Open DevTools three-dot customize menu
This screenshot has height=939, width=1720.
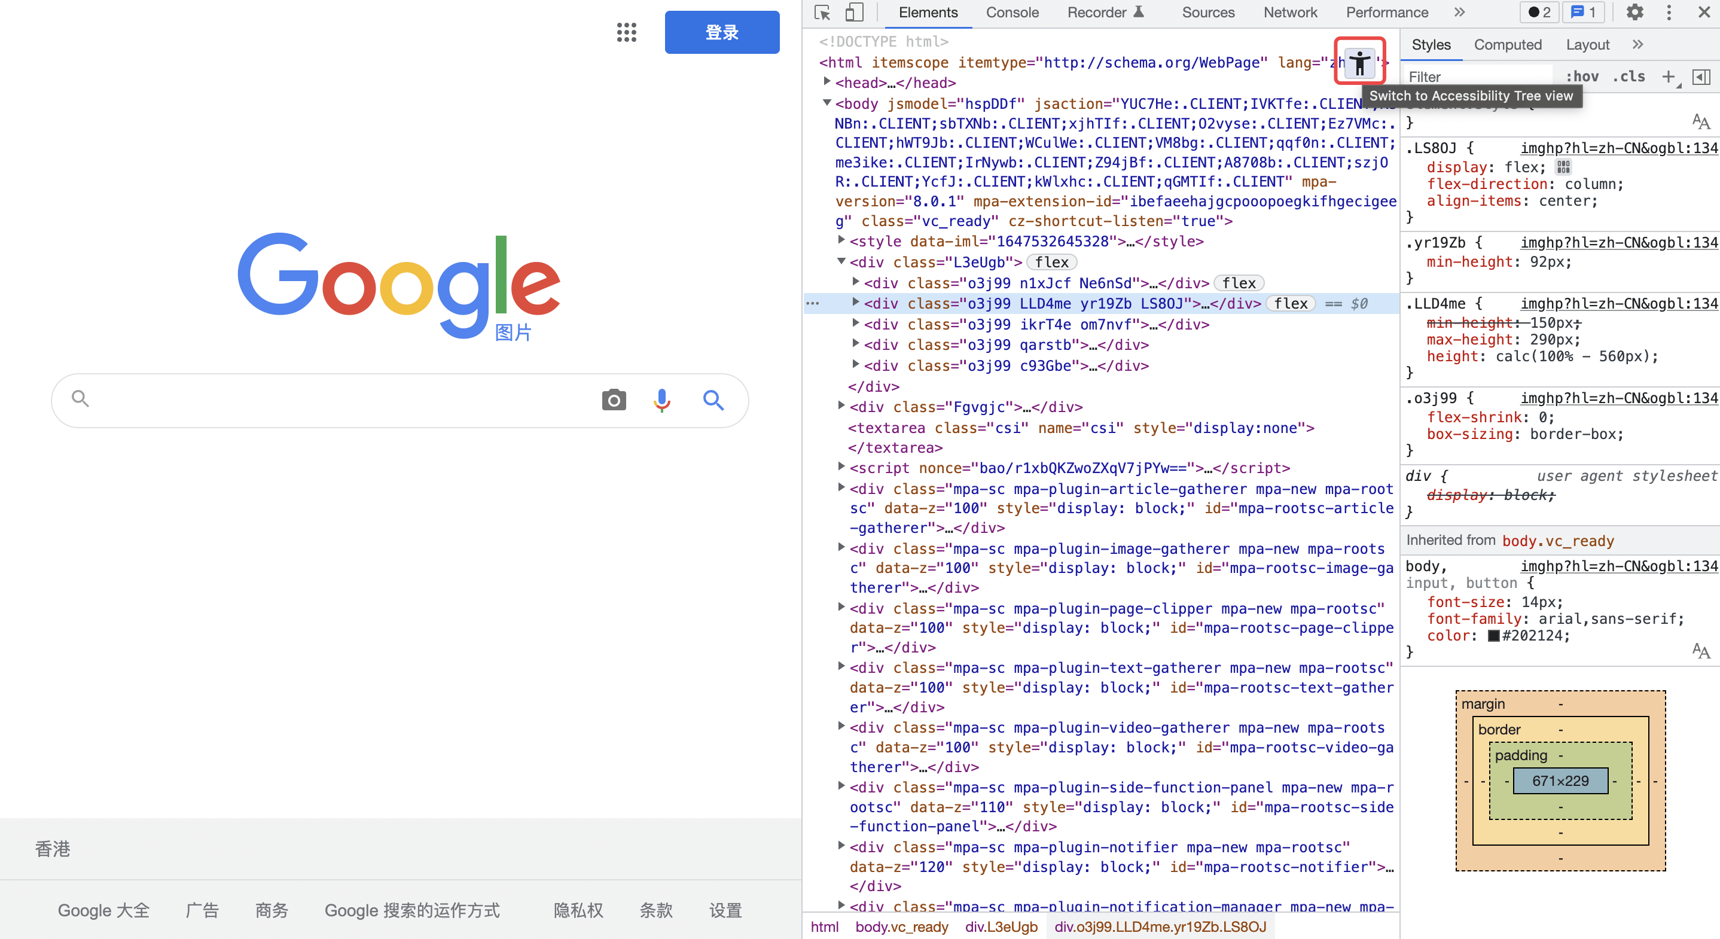[x=1669, y=13]
